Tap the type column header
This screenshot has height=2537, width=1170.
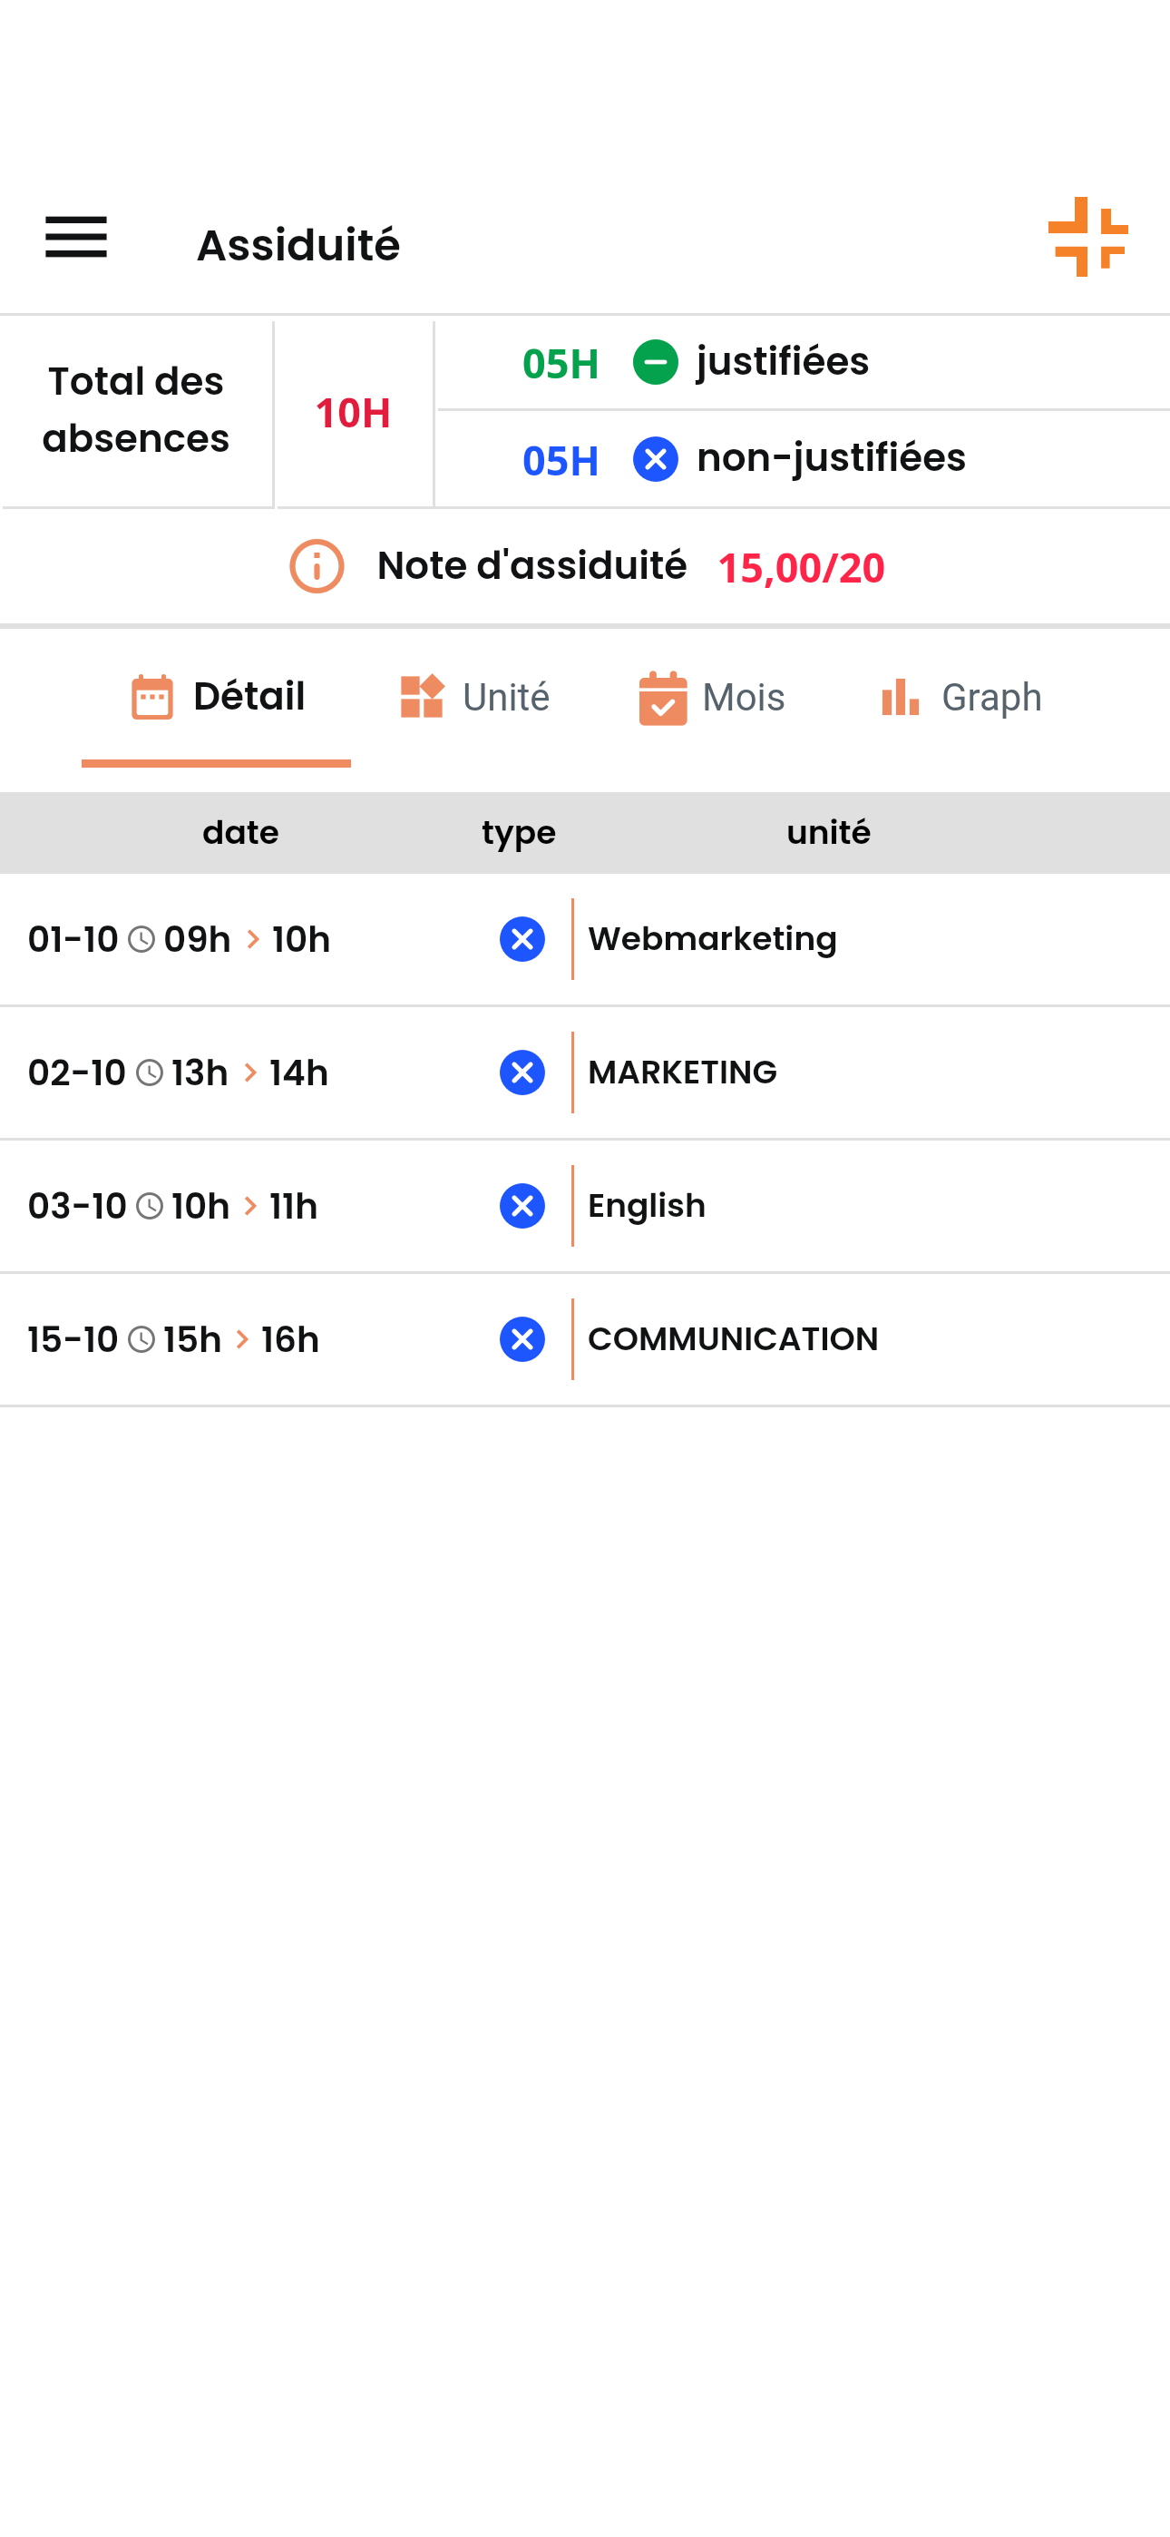pyautogui.click(x=518, y=833)
